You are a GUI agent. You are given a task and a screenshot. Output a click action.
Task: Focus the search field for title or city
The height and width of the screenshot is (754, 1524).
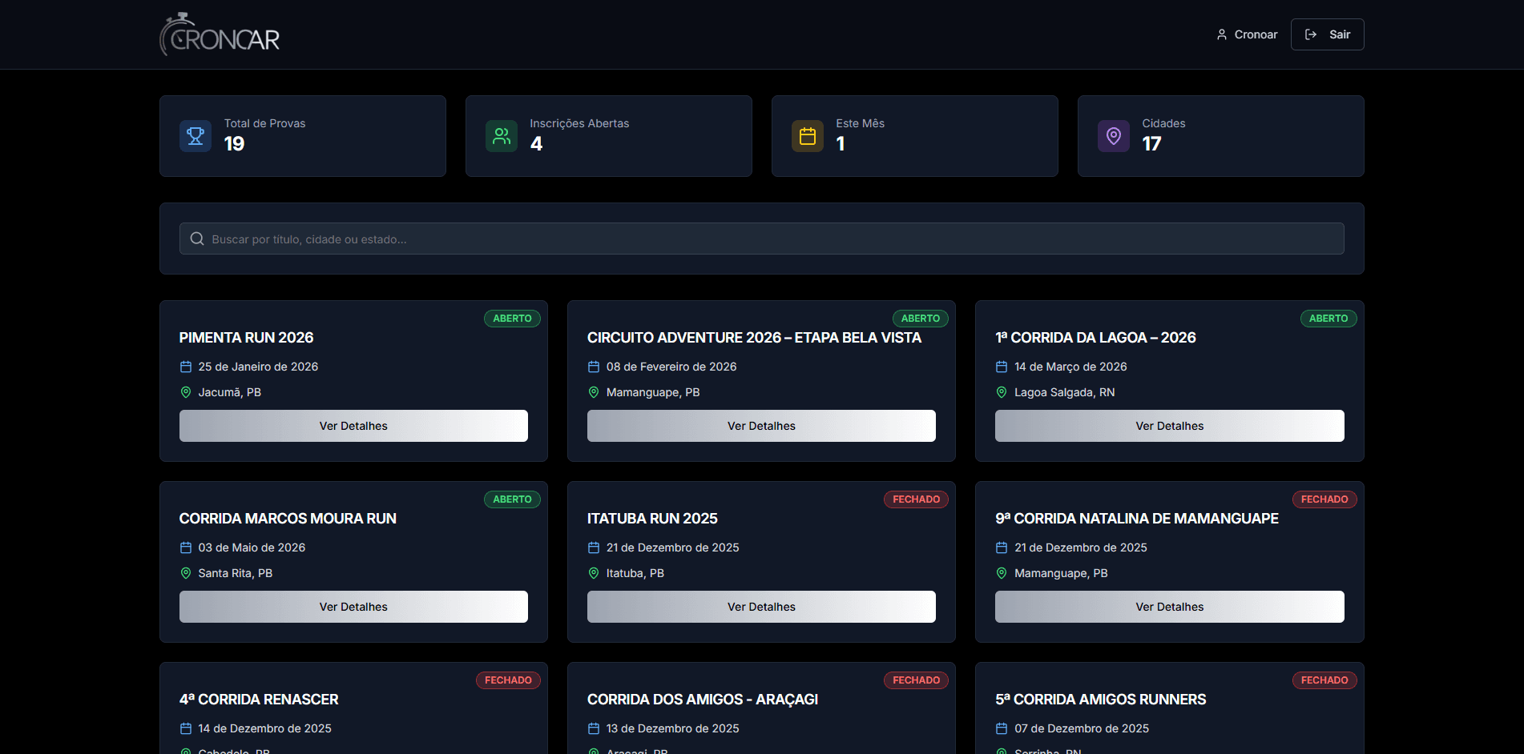coord(761,239)
